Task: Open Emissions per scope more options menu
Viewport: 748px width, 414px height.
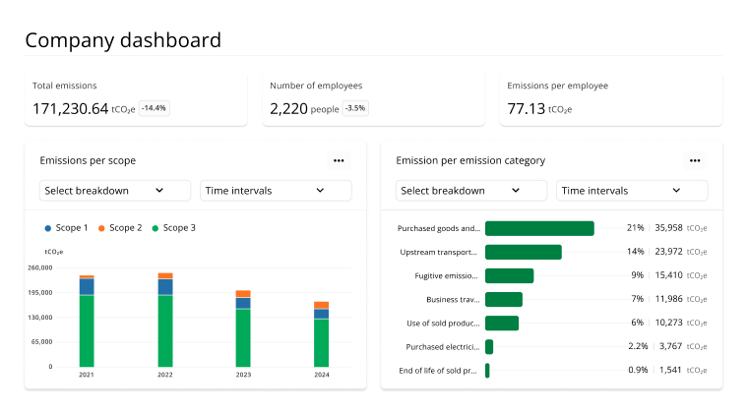Action: 339,160
